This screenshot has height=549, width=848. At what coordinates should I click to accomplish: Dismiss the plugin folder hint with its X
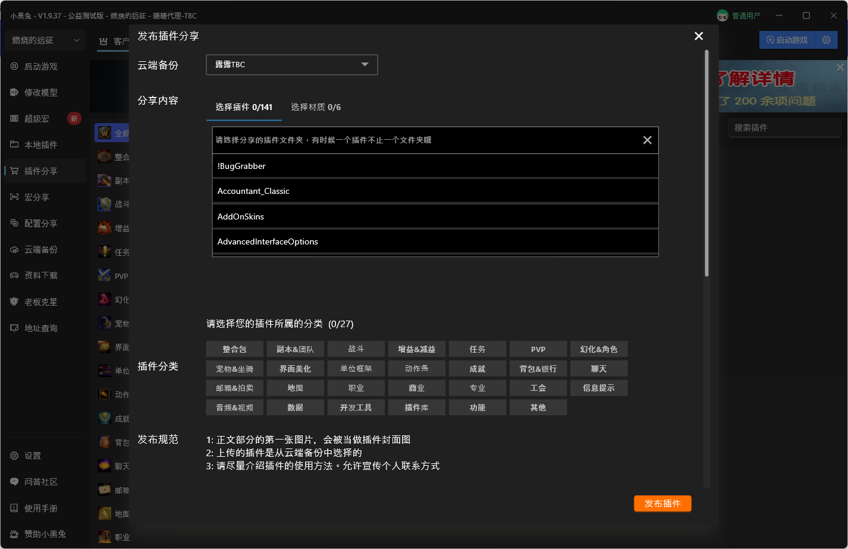(648, 140)
